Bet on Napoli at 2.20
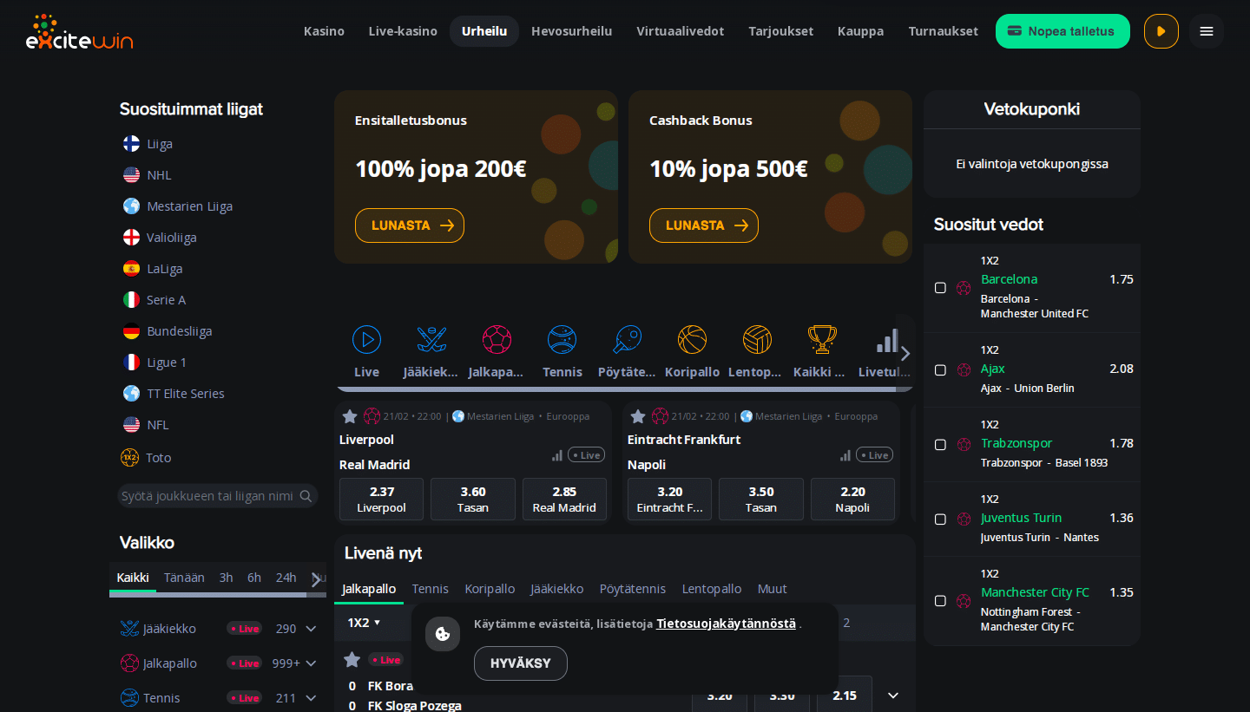 [x=852, y=499]
